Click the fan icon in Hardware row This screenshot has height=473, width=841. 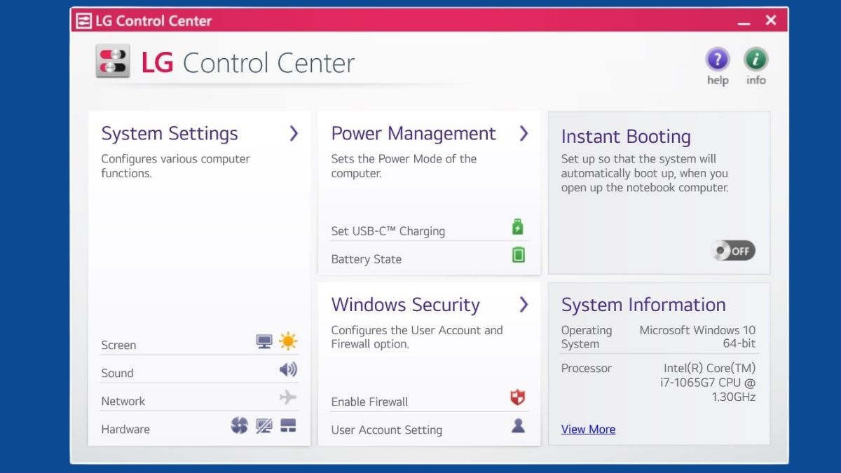(240, 425)
